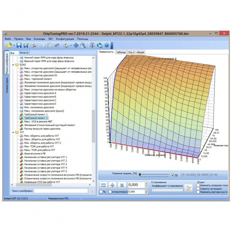Select Расход воздуха через дроссель item
This screenshot has height=232, width=232.
coord(42,129)
